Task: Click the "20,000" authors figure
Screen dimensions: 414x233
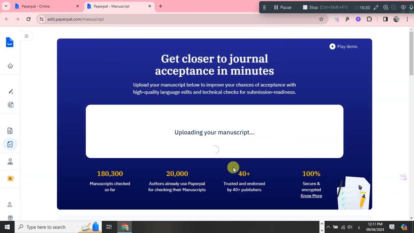Action: click(x=177, y=174)
